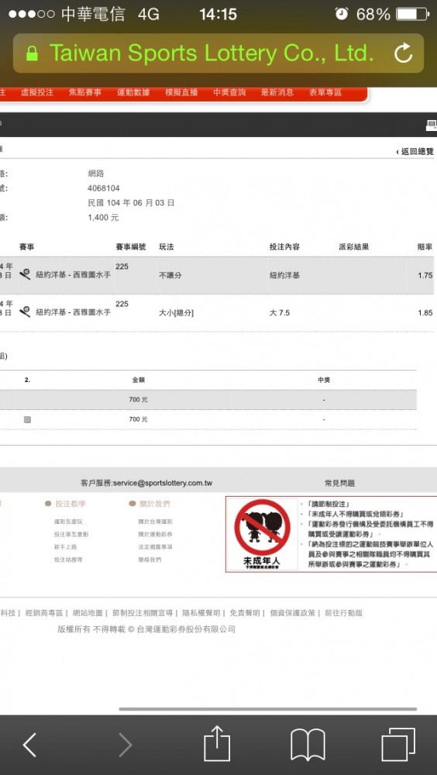Click the 返回總覽 back link
Viewport: 437px width, 775px height.
pos(415,151)
